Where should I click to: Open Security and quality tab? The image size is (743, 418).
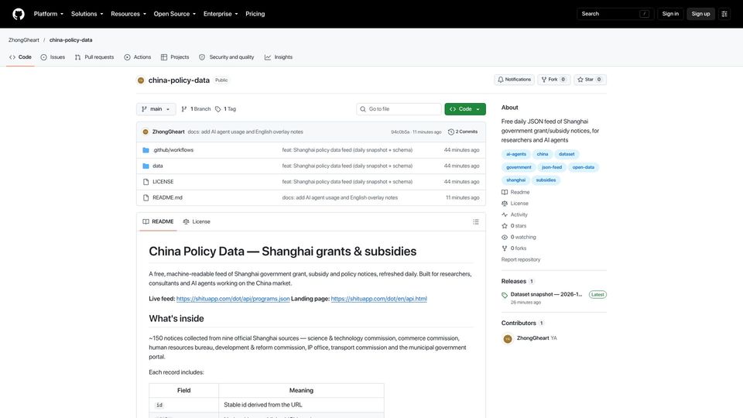point(227,57)
